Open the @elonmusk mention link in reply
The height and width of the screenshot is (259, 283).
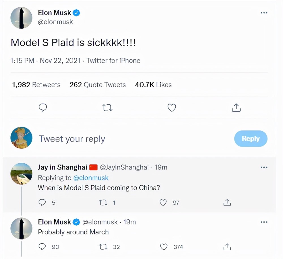(x=91, y=178)
